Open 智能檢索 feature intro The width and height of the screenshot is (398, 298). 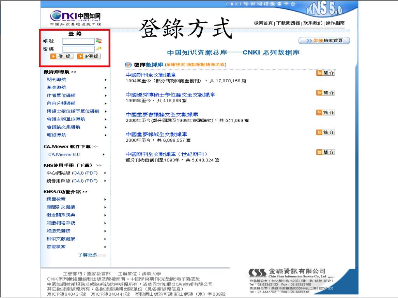(56, 246)
